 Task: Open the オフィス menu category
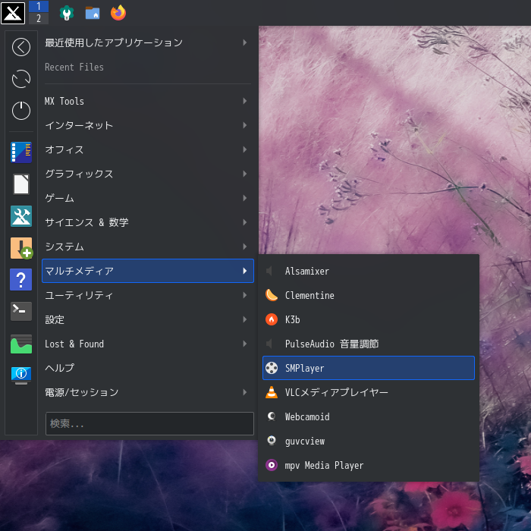coord(148,149)
